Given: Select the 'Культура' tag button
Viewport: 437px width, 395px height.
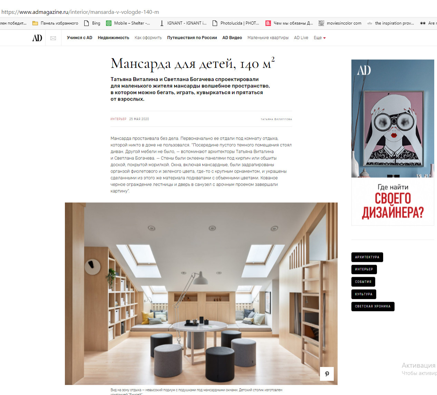Looking at the screenshot, I should (363, 294).
